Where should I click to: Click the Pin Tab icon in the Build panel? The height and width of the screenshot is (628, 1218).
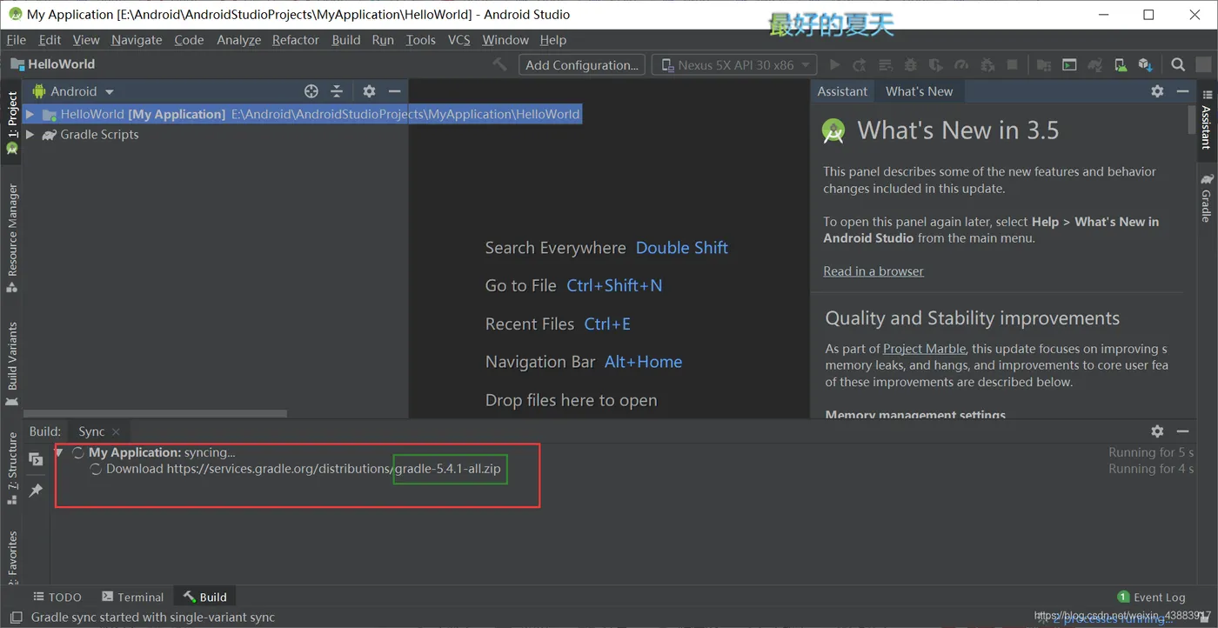click(x=36, y=491)
